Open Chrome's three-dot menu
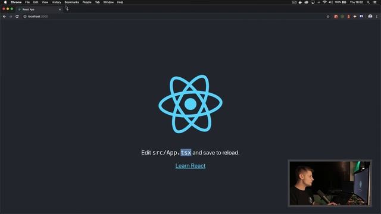Image resolution: width=381 pixels, height=214 pixels. 377,17
